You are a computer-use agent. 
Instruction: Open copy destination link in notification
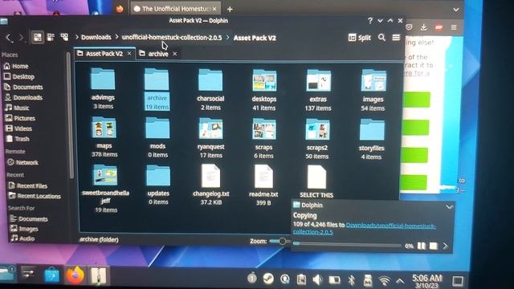[x=364, y=228]
